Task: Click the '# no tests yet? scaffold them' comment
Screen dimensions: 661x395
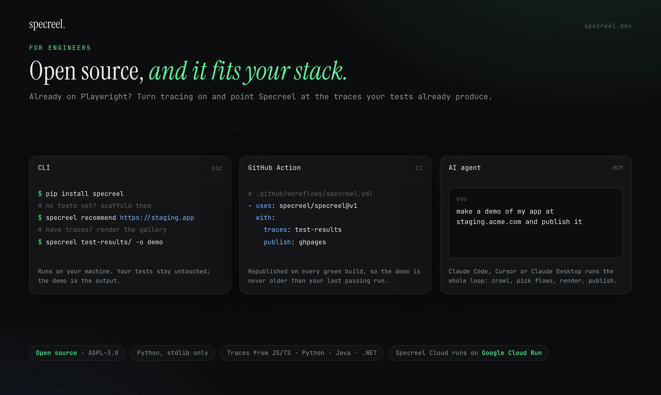Action: point(95,206)
